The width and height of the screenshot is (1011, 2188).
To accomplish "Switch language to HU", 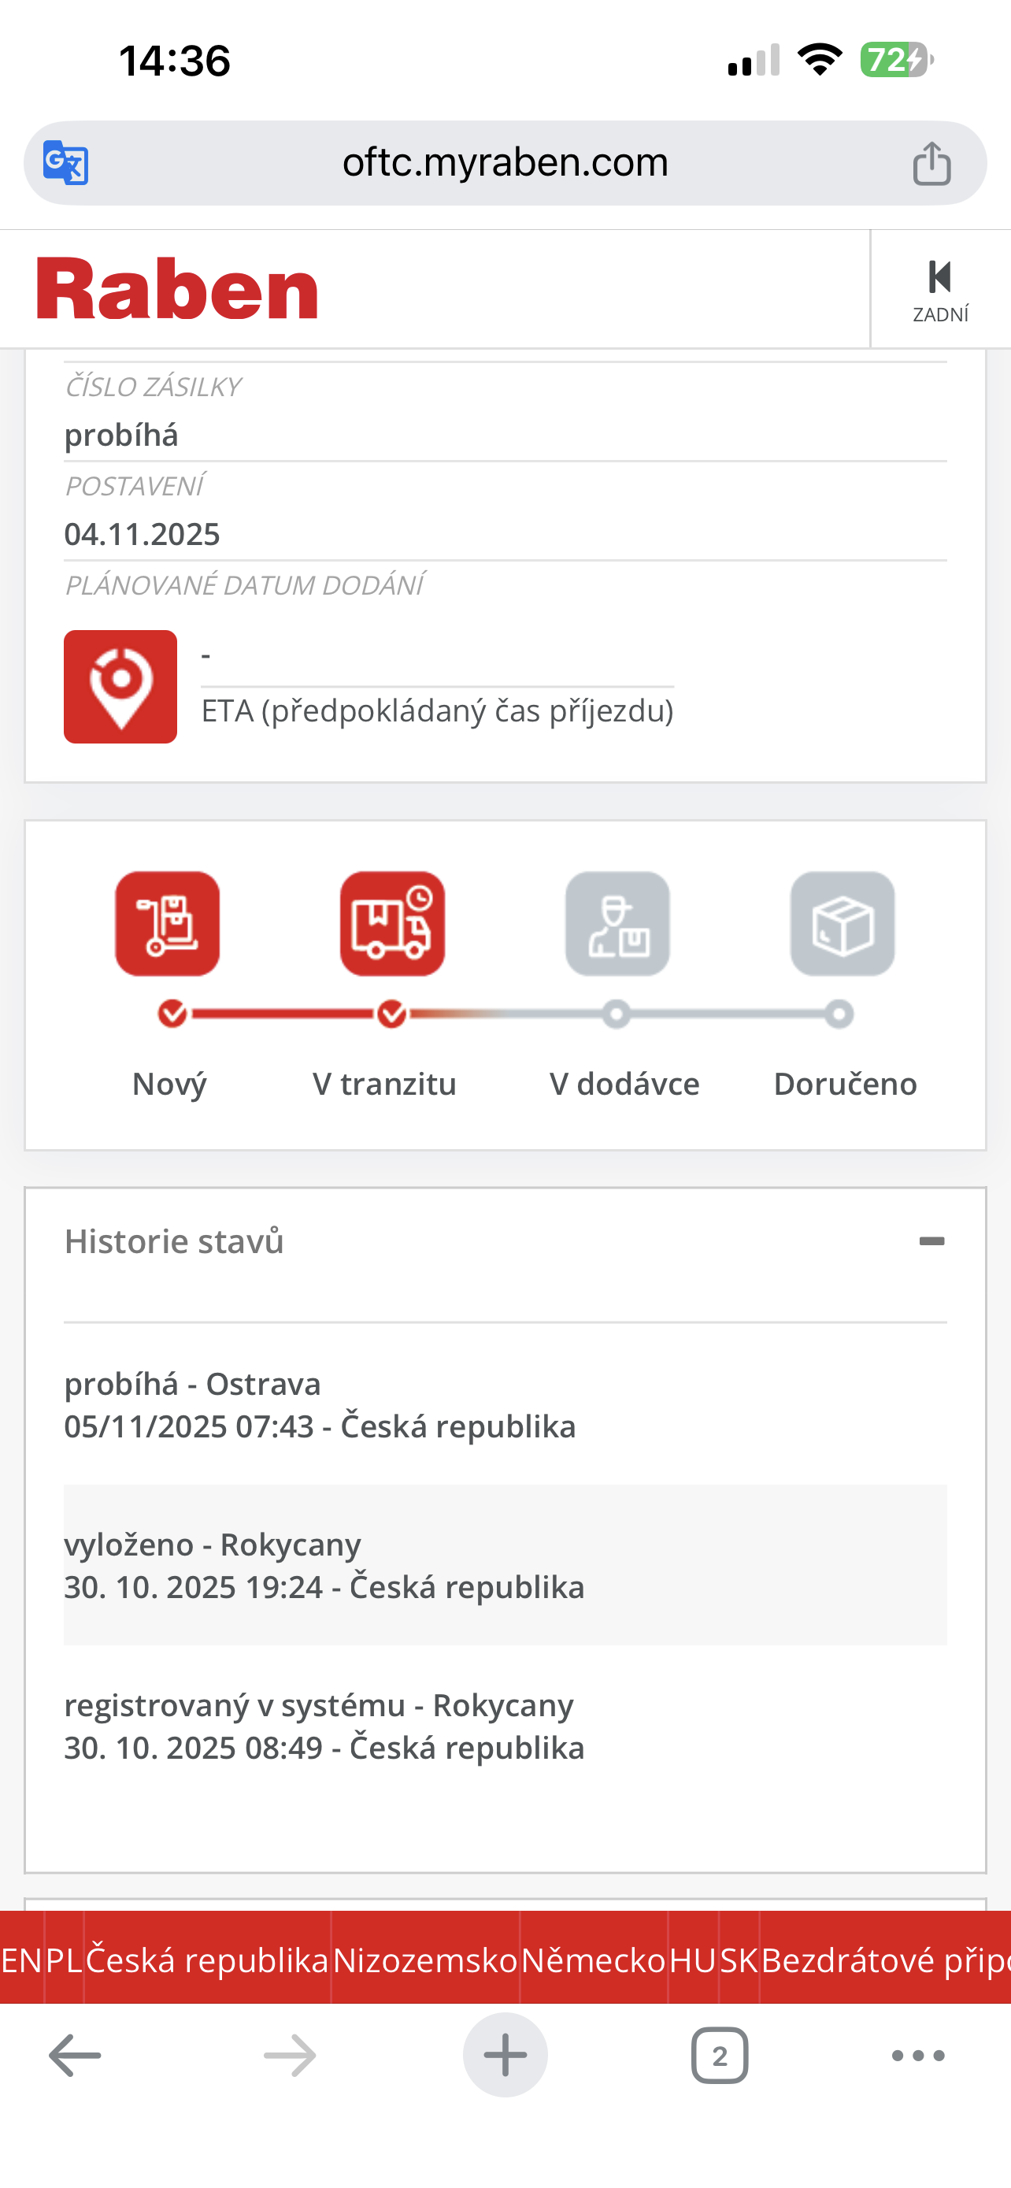I will [x=693, y=1960].
